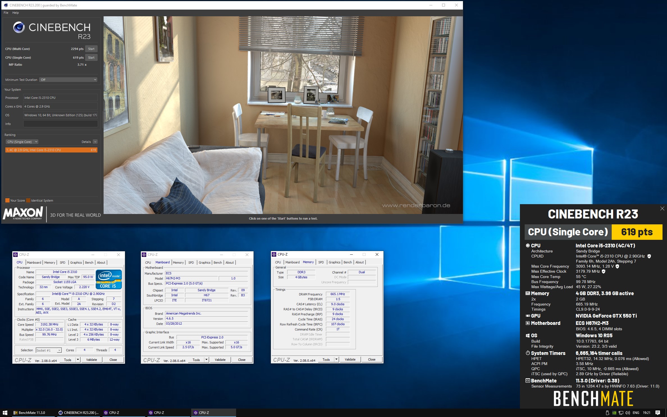Click the Processor field in Cinebench
Image resolution: width=667 pixels, height=417 pixels.
(60, 98)
